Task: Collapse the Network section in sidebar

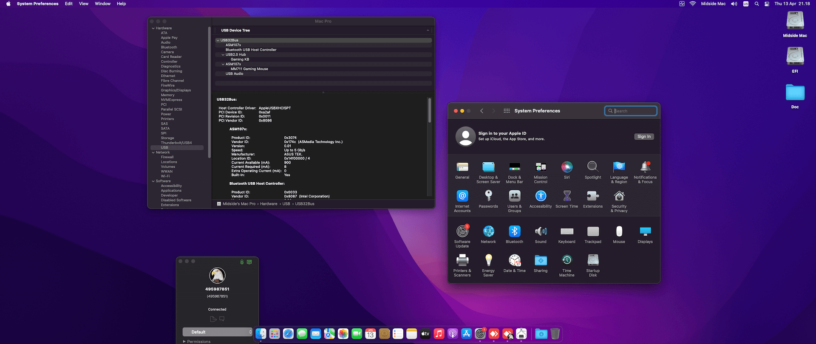Action: [153, 152]
